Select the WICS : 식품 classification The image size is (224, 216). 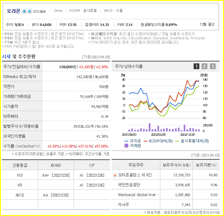pyautogui.click(x=113, y=11)
